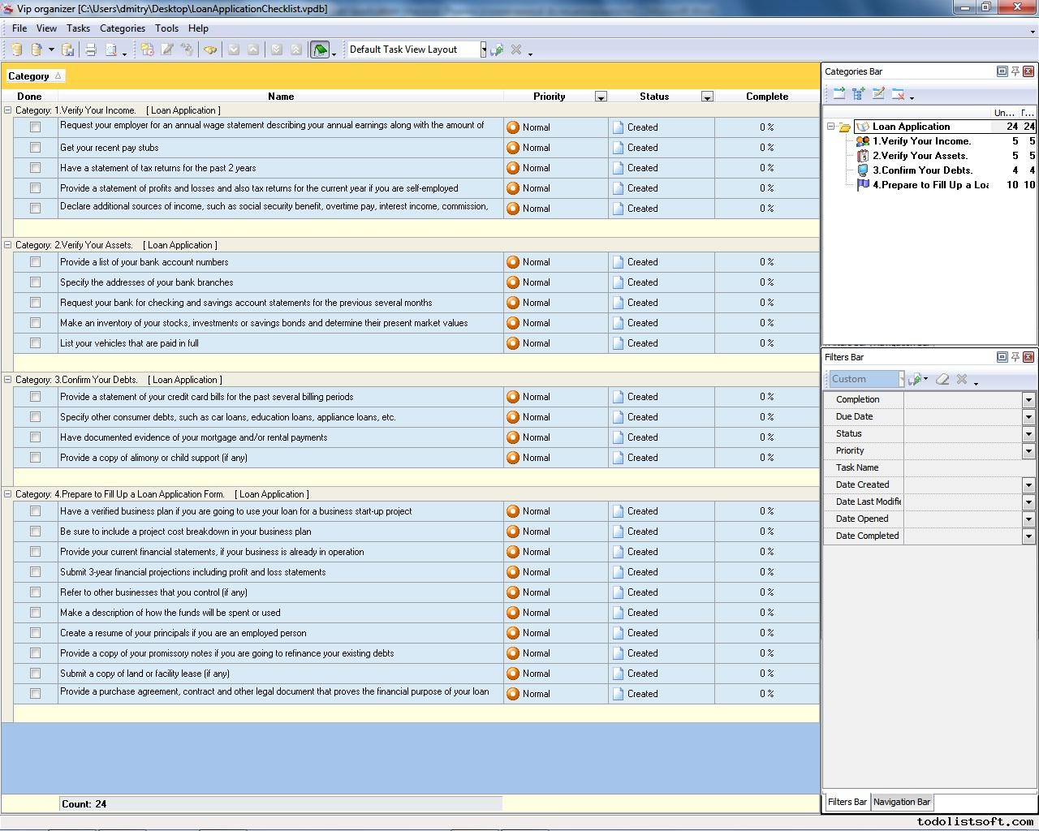Image resolution: width=1039 pixels, height=831 pixels.
Task: Click the eraser clear-filter icon in Filters Bar
Action: point(942,379)
